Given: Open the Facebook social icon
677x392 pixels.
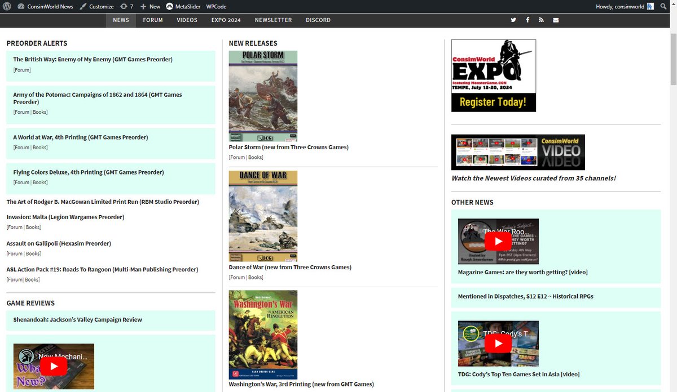Looking at the screenshot, I should pyautogui.click(x=527, y=20).
